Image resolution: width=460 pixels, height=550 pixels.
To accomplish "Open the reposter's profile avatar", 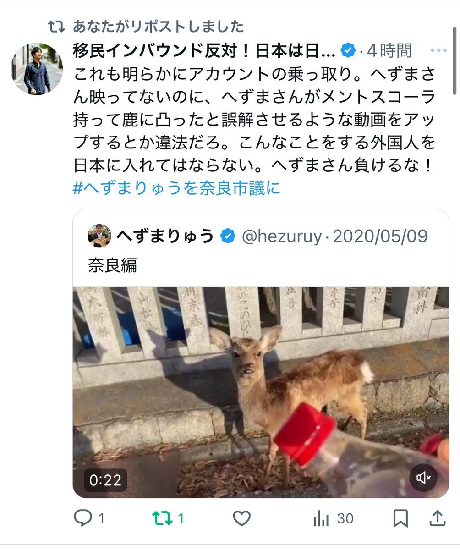I will 37,69.
